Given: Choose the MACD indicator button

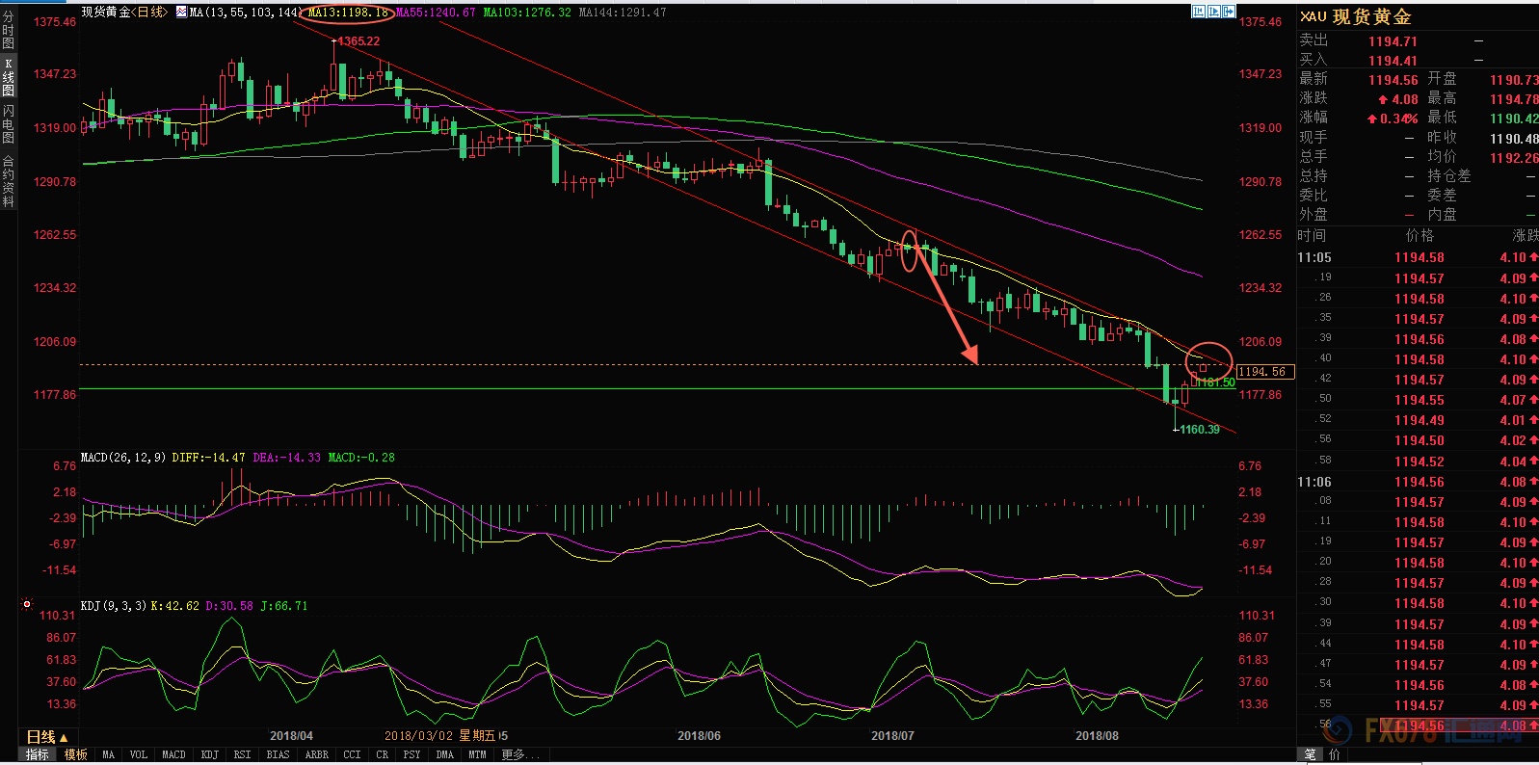Looking at the screenshot, I should click(x=173, y=754).
